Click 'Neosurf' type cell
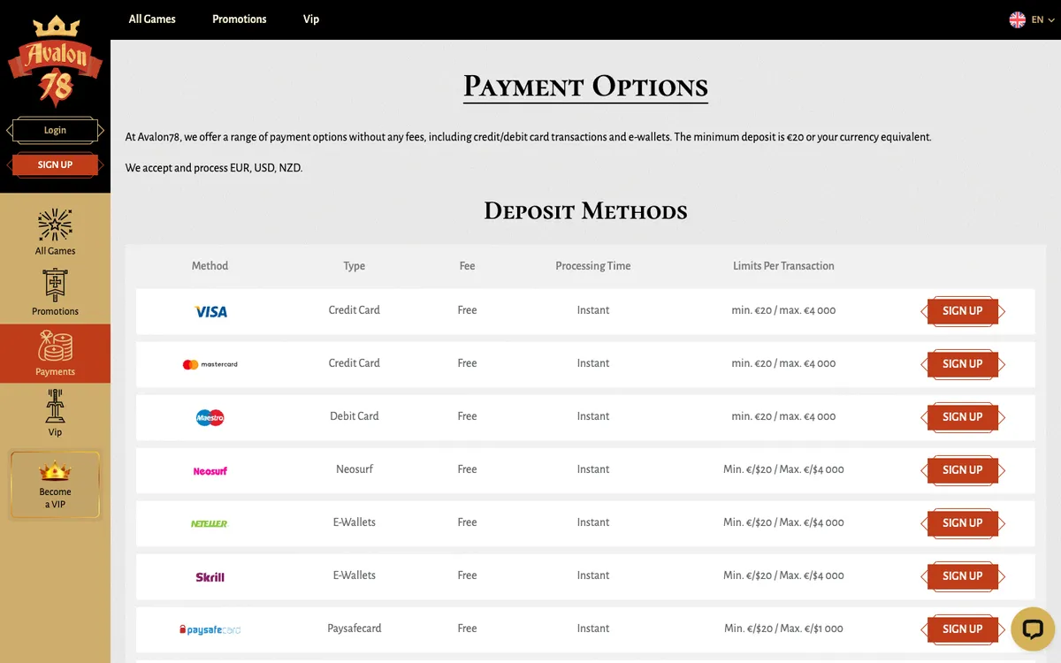This screenshot has width=1061, height=663. click(355, 469)
